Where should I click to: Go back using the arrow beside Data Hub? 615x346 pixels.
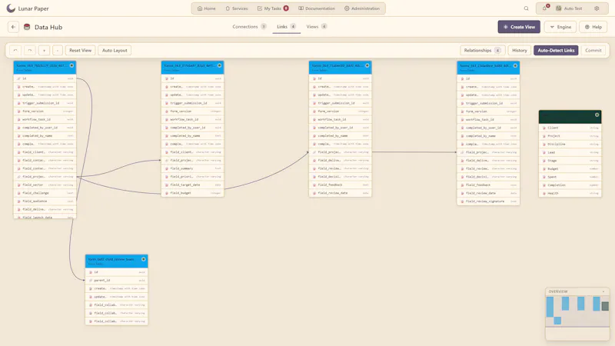[13, 27]
